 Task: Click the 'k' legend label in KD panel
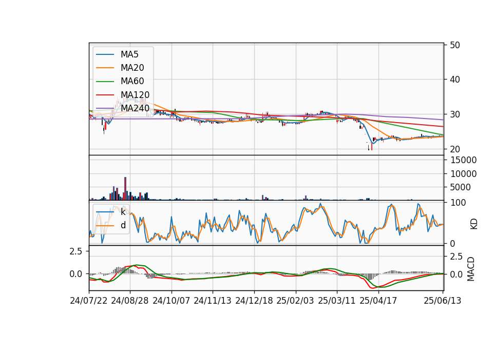[x=123, y=212]
